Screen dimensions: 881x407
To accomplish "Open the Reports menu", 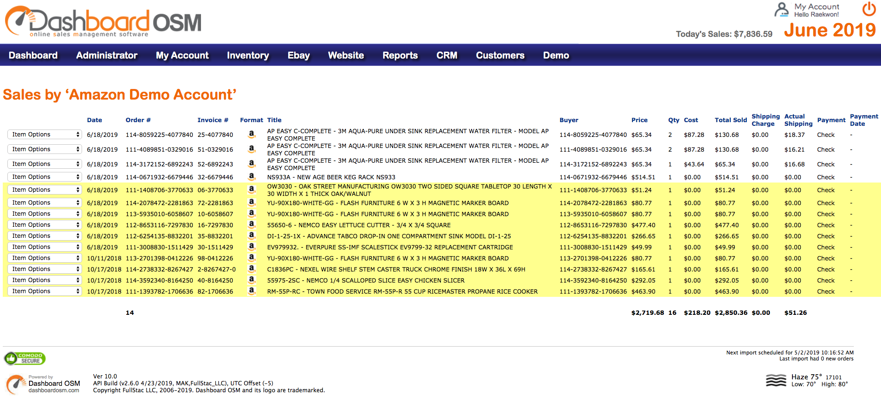I will pos(400,55).
